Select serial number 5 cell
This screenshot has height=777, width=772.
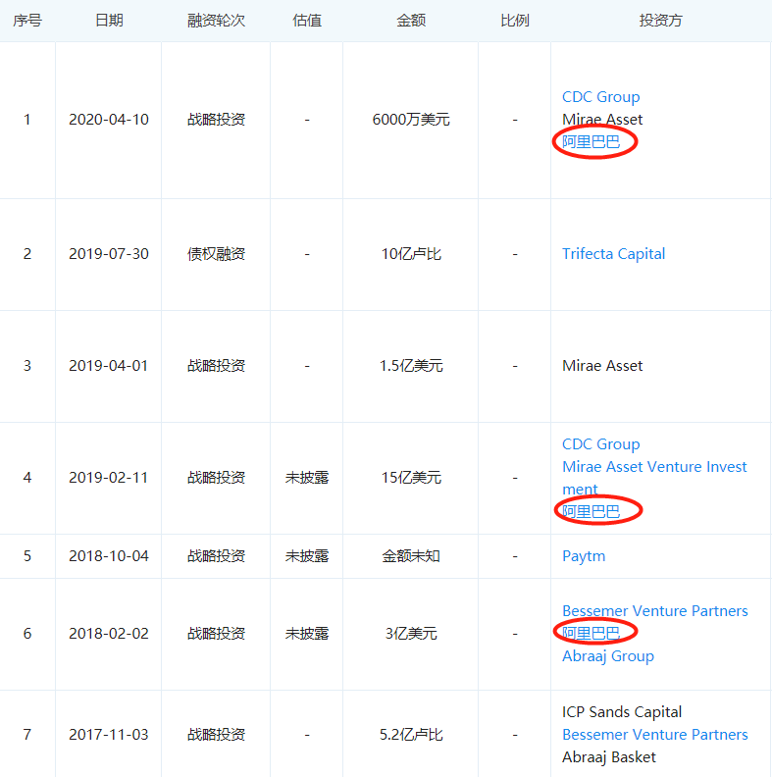27,556
